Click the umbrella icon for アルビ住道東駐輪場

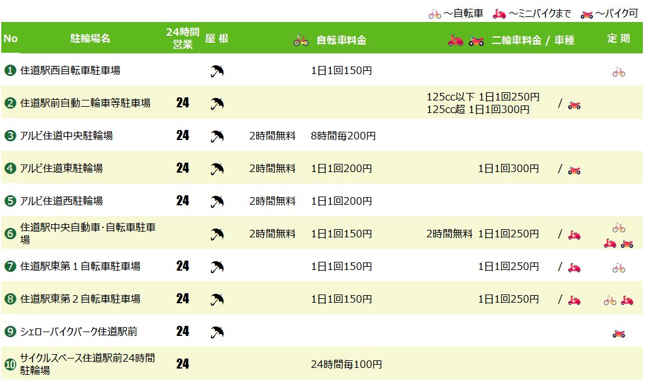[x=217, y=169]
